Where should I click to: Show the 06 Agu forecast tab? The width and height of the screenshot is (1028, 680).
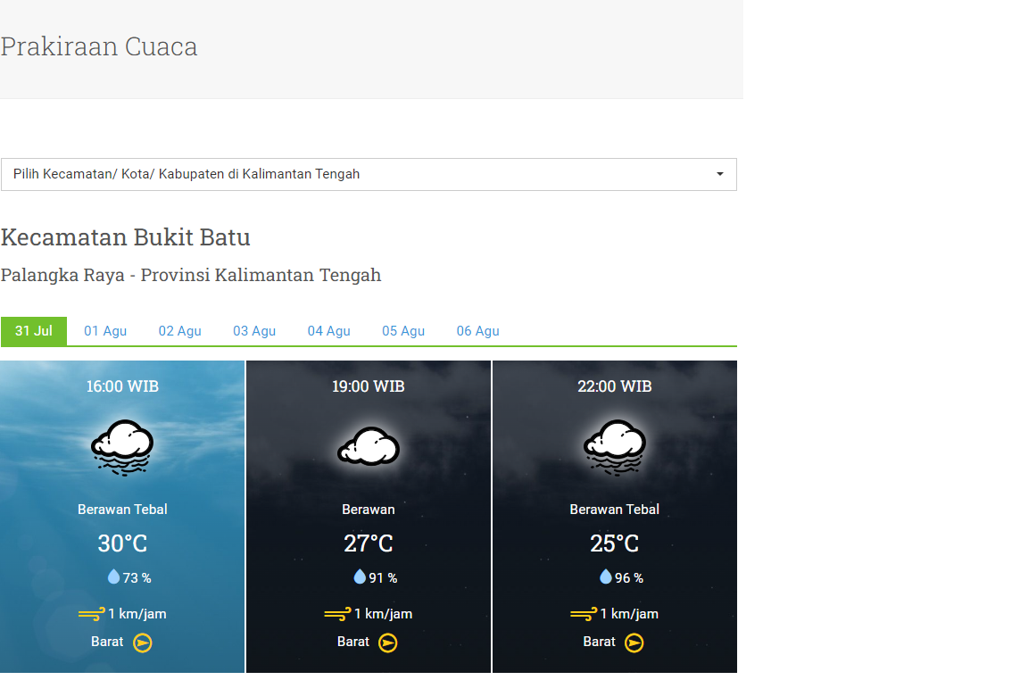point(478,331)
